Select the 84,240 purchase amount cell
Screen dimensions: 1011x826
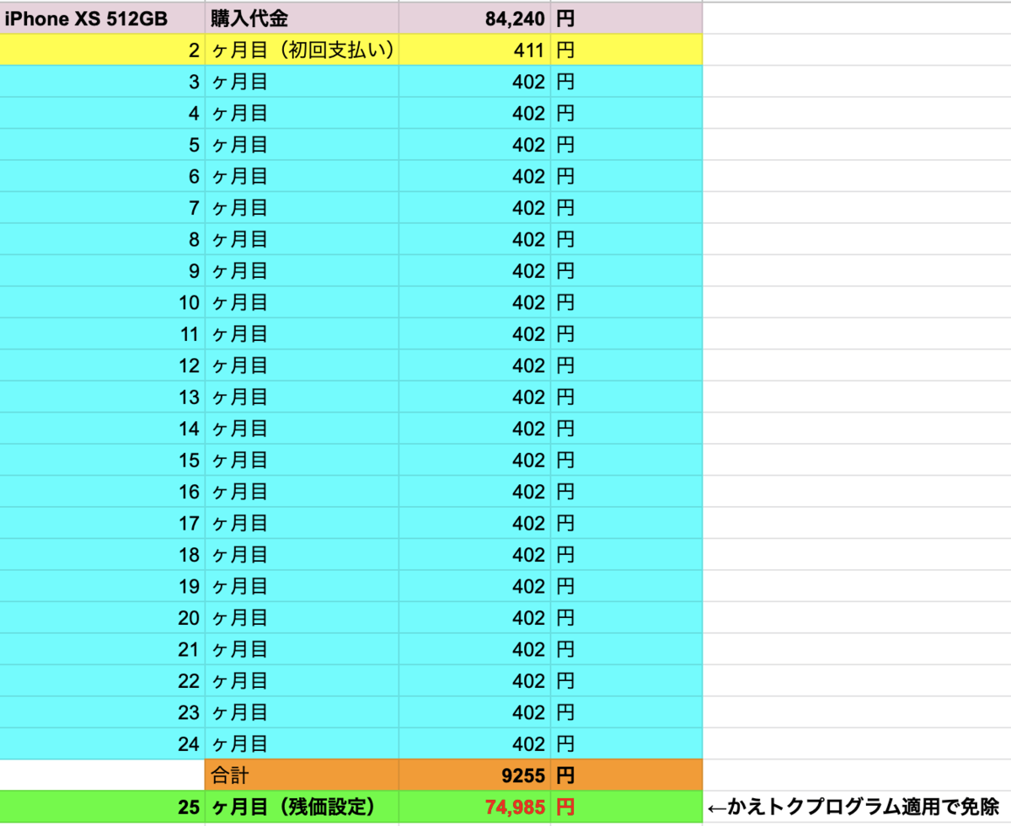tap(475, 19)
